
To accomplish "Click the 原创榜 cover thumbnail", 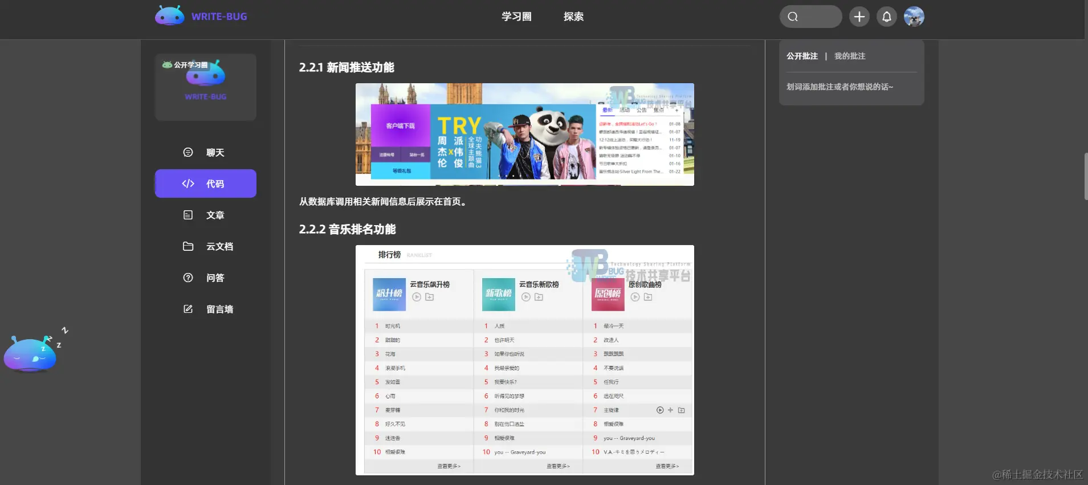I will click(608, 294).
